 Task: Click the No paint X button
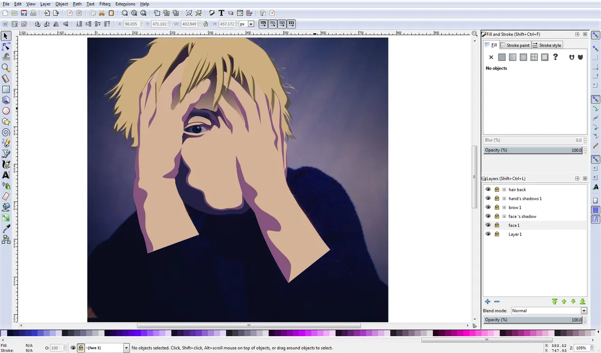click(x=491, y=57)
